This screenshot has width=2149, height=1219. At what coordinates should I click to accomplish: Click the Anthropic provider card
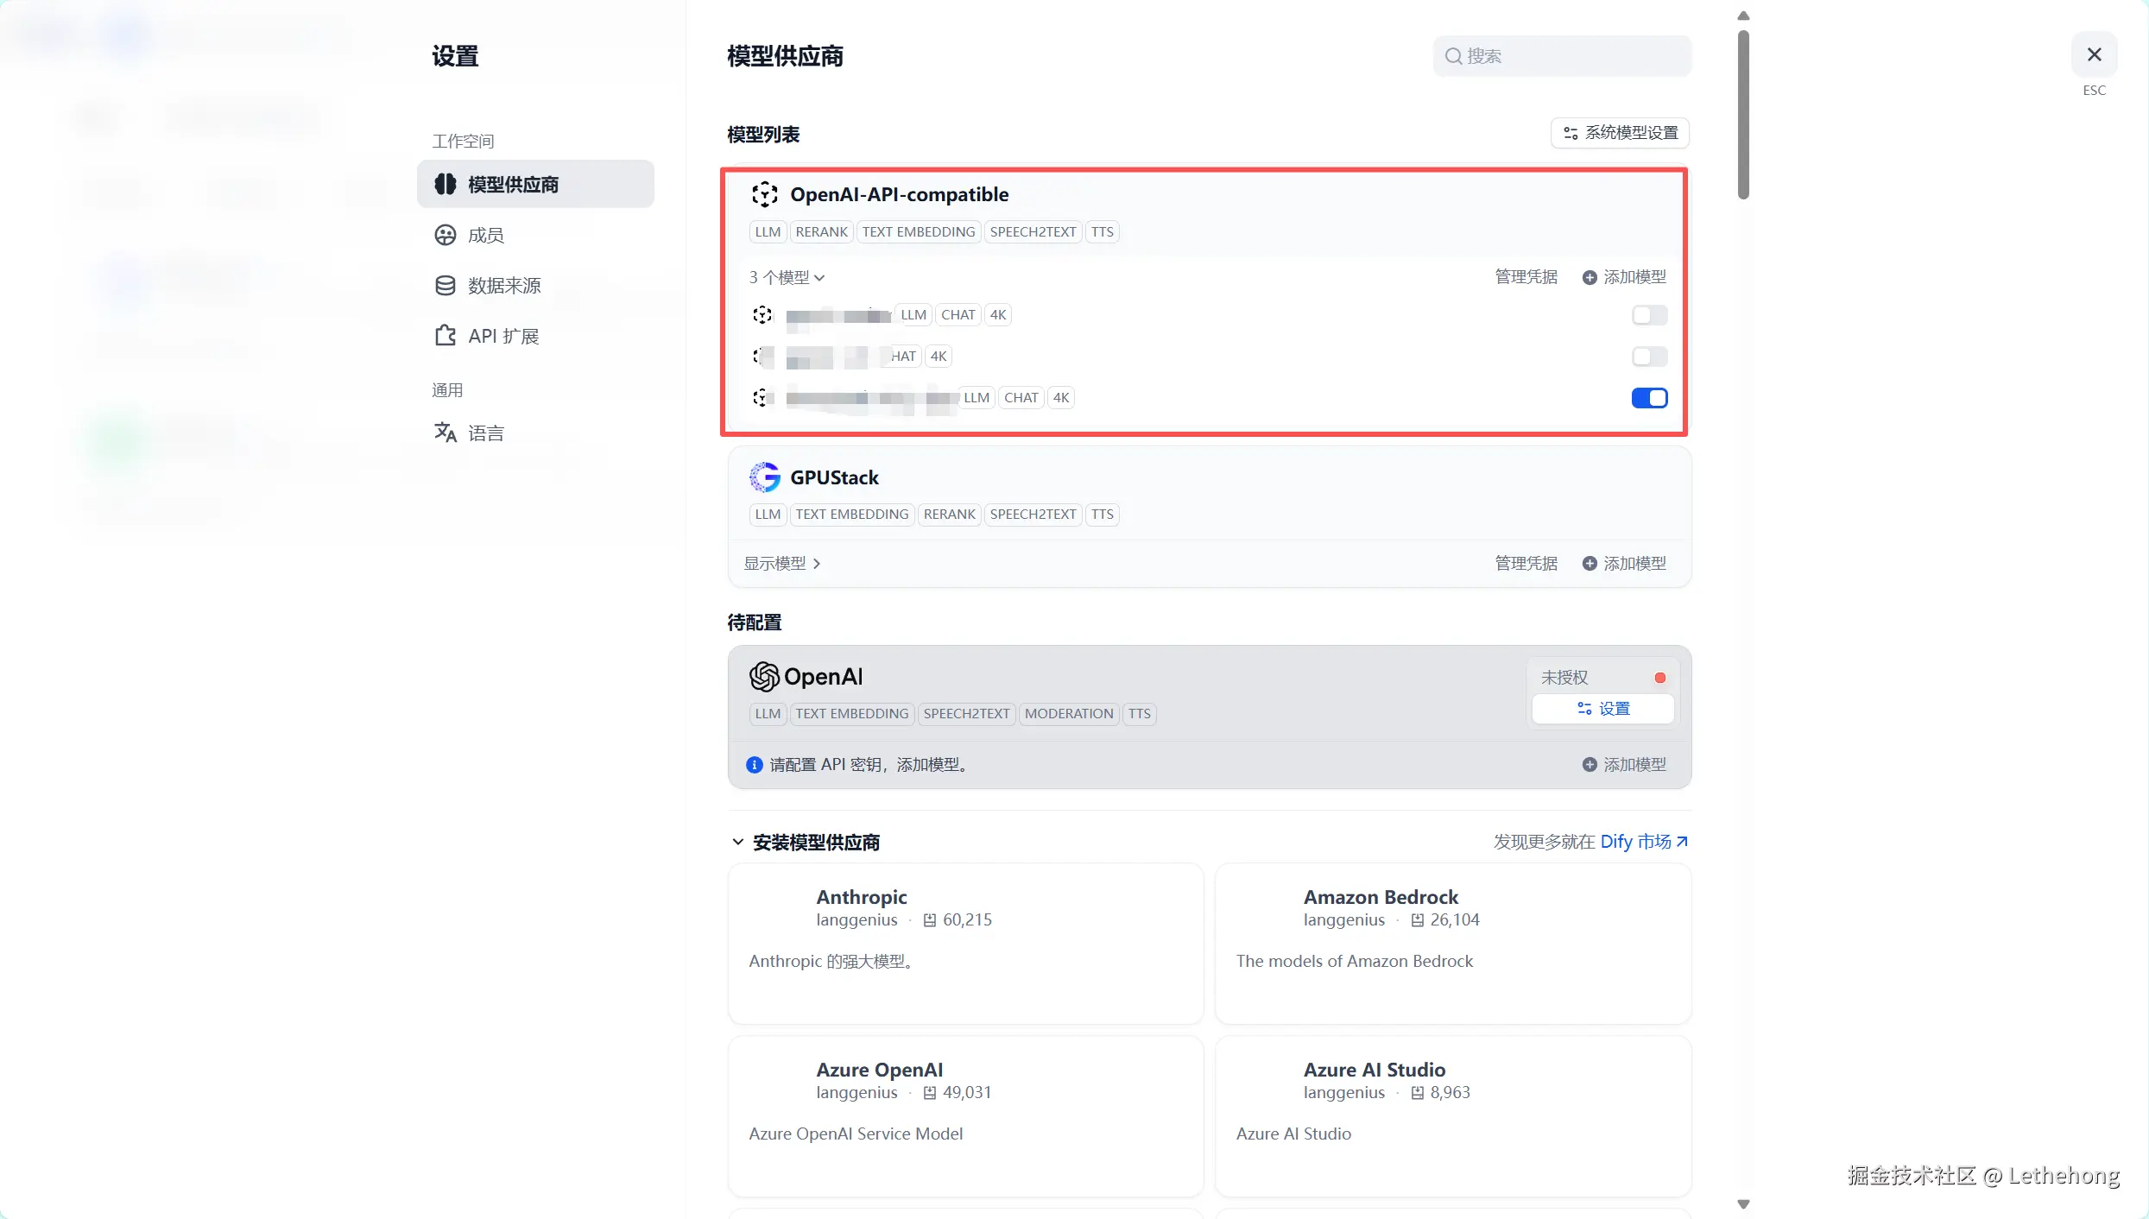click(x=965, y=944)
